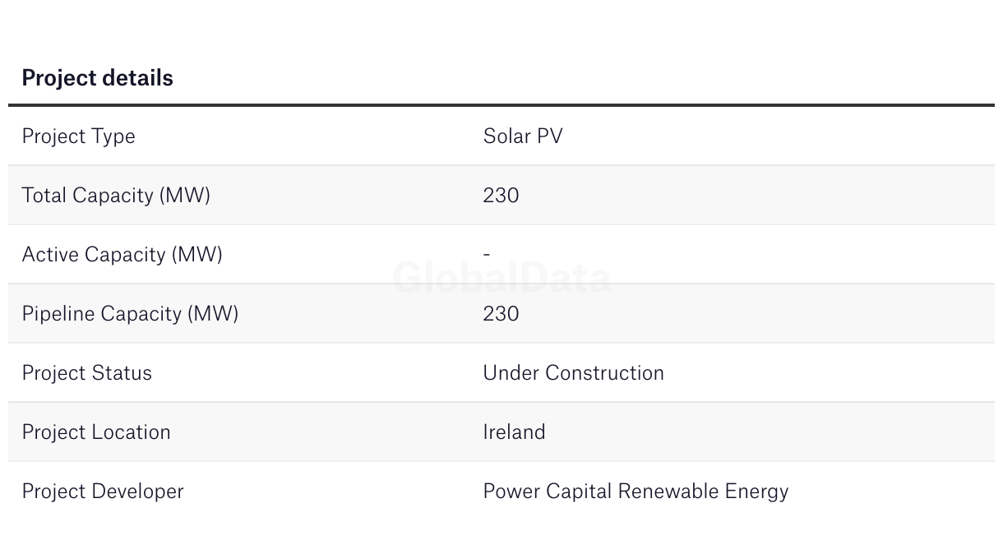Click the Project details heading
Image resolution: width=1003 pixels, height=554 pixels.
97,78
